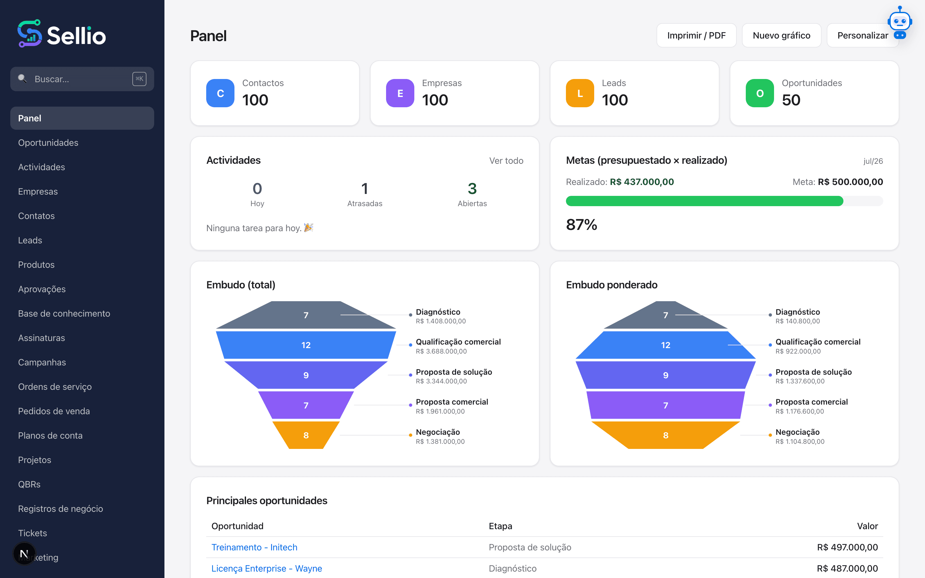Screen dimensions: 925x578
Task: Click violet segment 7 in Embudo (total)
Action: coord(306,405)
